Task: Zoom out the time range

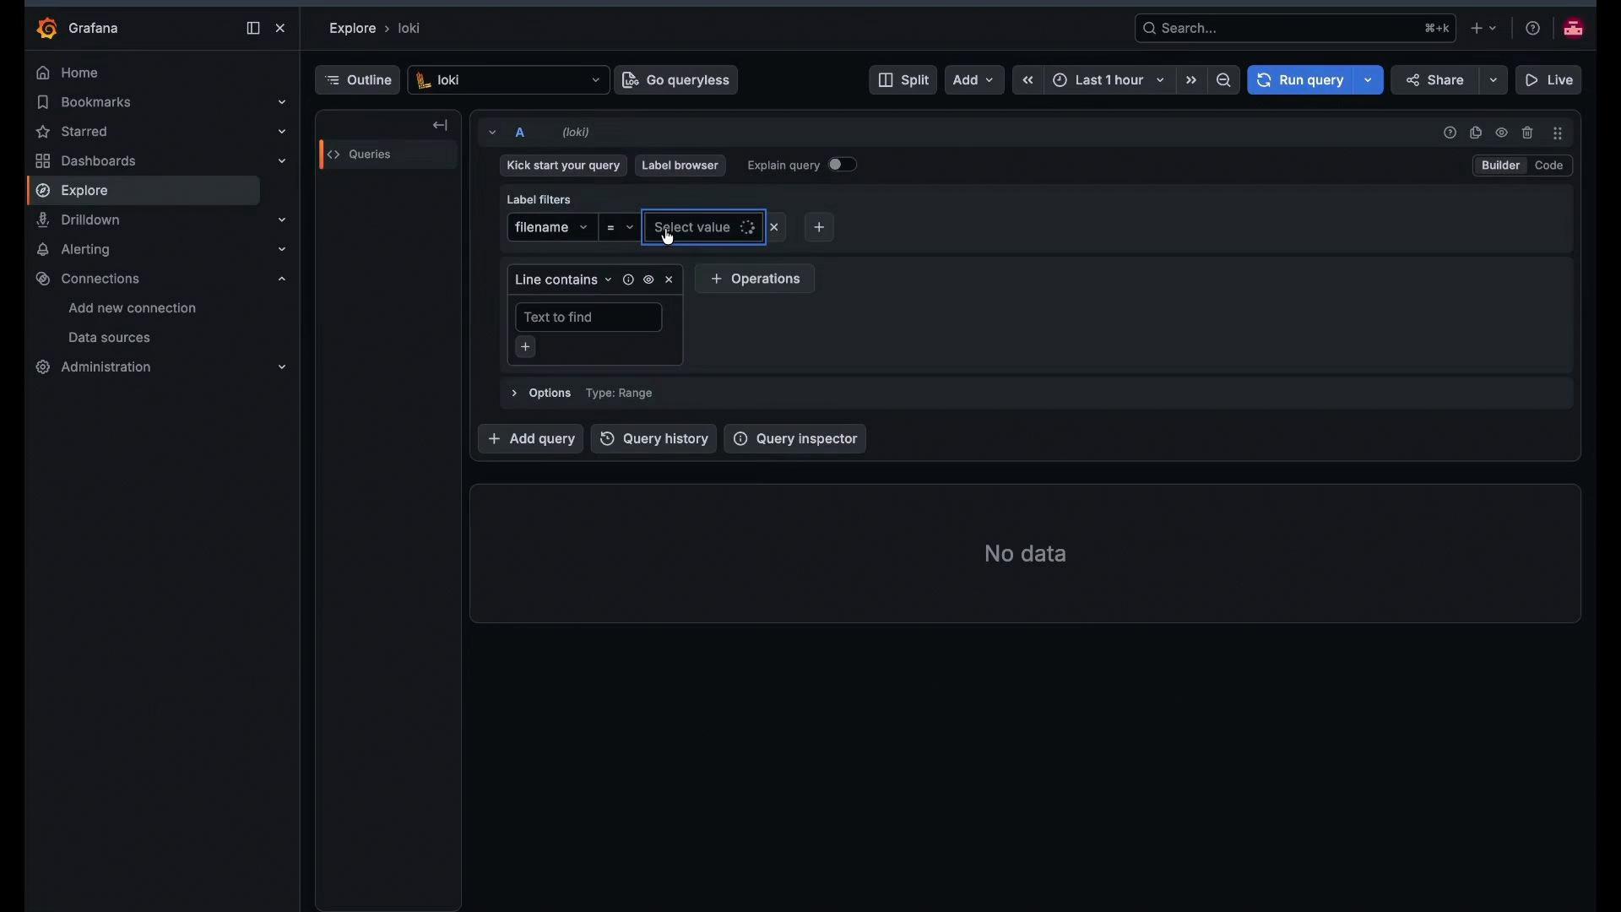Action: point(1224,80)
